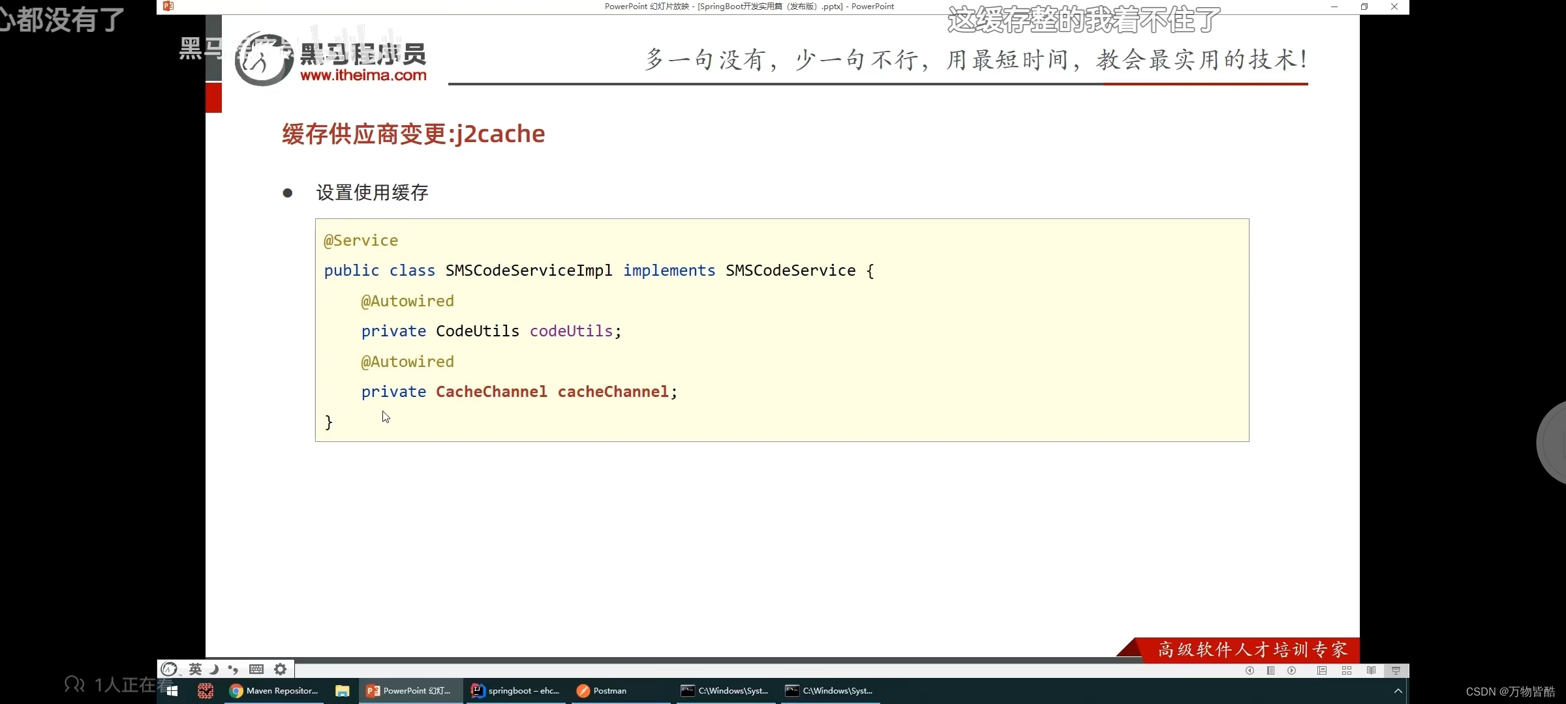Click the PowerPoint icon in the title bar

point(168,7)
